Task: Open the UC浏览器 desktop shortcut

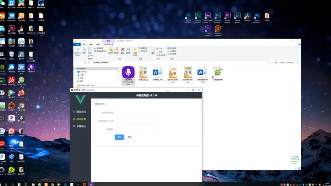Action: [x=21, y=17]
